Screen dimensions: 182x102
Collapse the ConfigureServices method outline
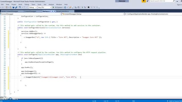click(x=10, y=28)
